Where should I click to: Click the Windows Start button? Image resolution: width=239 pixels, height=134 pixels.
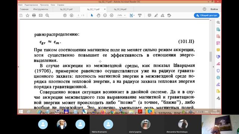point(21,112)
